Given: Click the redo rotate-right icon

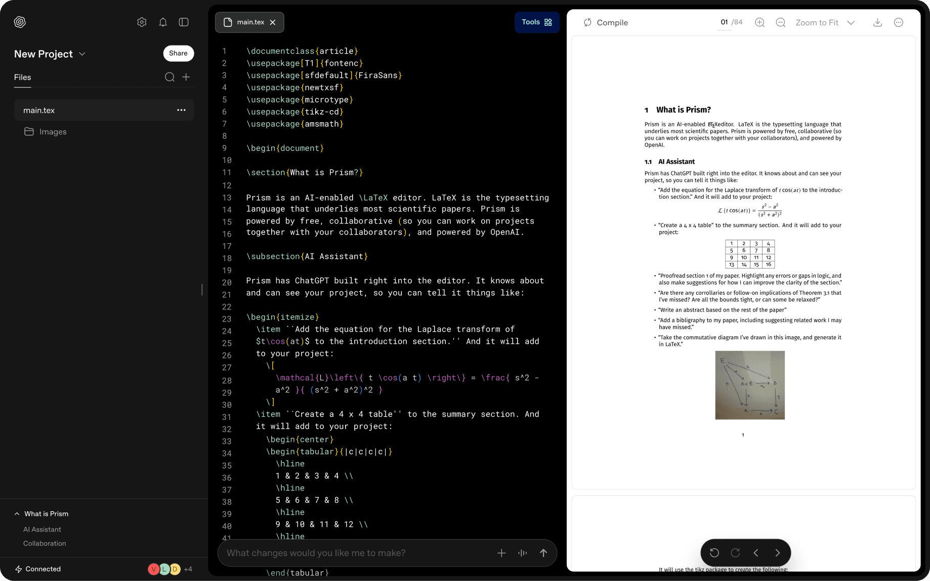Looking at the screenshot, I should pos(735,553).
